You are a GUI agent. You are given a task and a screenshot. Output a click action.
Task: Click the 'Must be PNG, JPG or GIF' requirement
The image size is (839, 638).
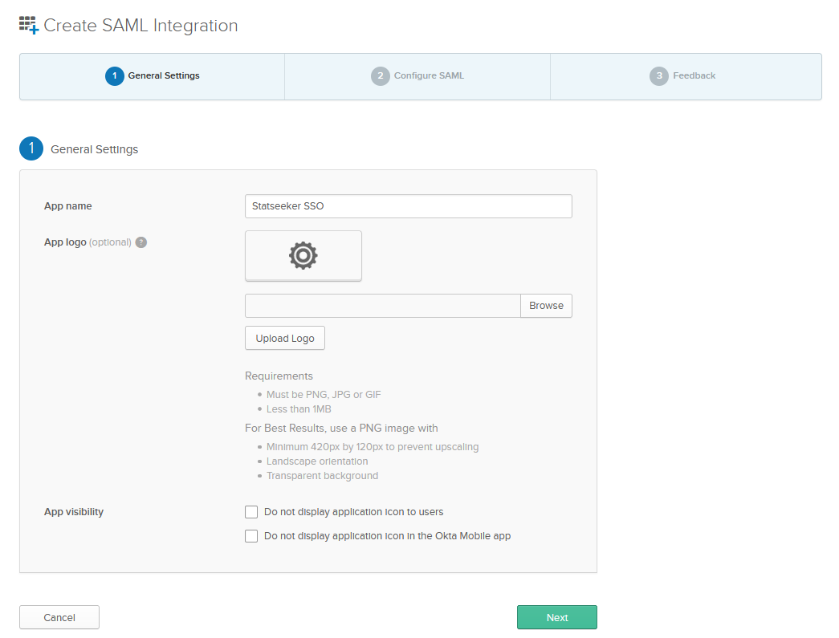tap(324, 395)
